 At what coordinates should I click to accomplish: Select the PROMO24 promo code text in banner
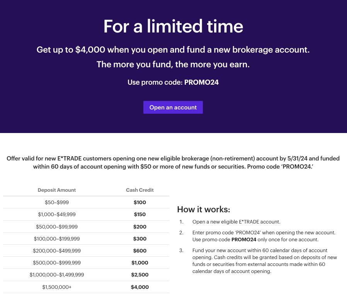[x=201, y=82]
